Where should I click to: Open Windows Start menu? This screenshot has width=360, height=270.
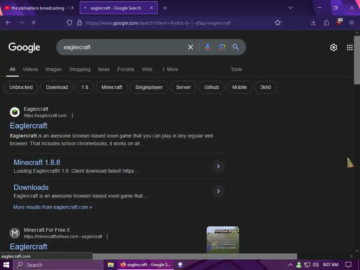(6, 265)
